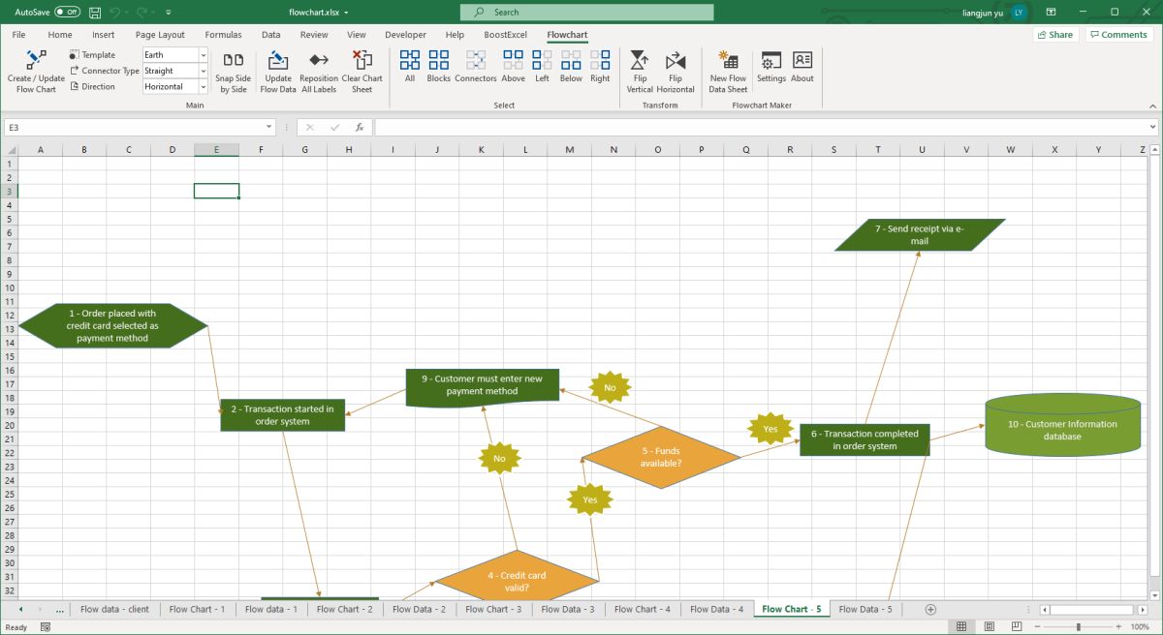This screenshot has width=1163, height=635.
Task: Click the zoom in plus button
Action: (x=1120, y=627)
